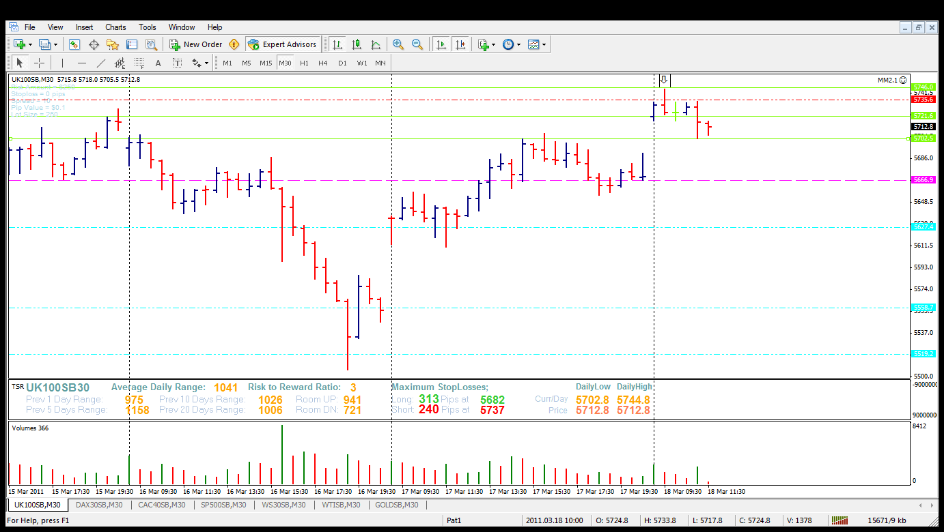Screen dimensions: 944x532
Task: Switch chart to Candlesticks type
Action: pos(357,44)
